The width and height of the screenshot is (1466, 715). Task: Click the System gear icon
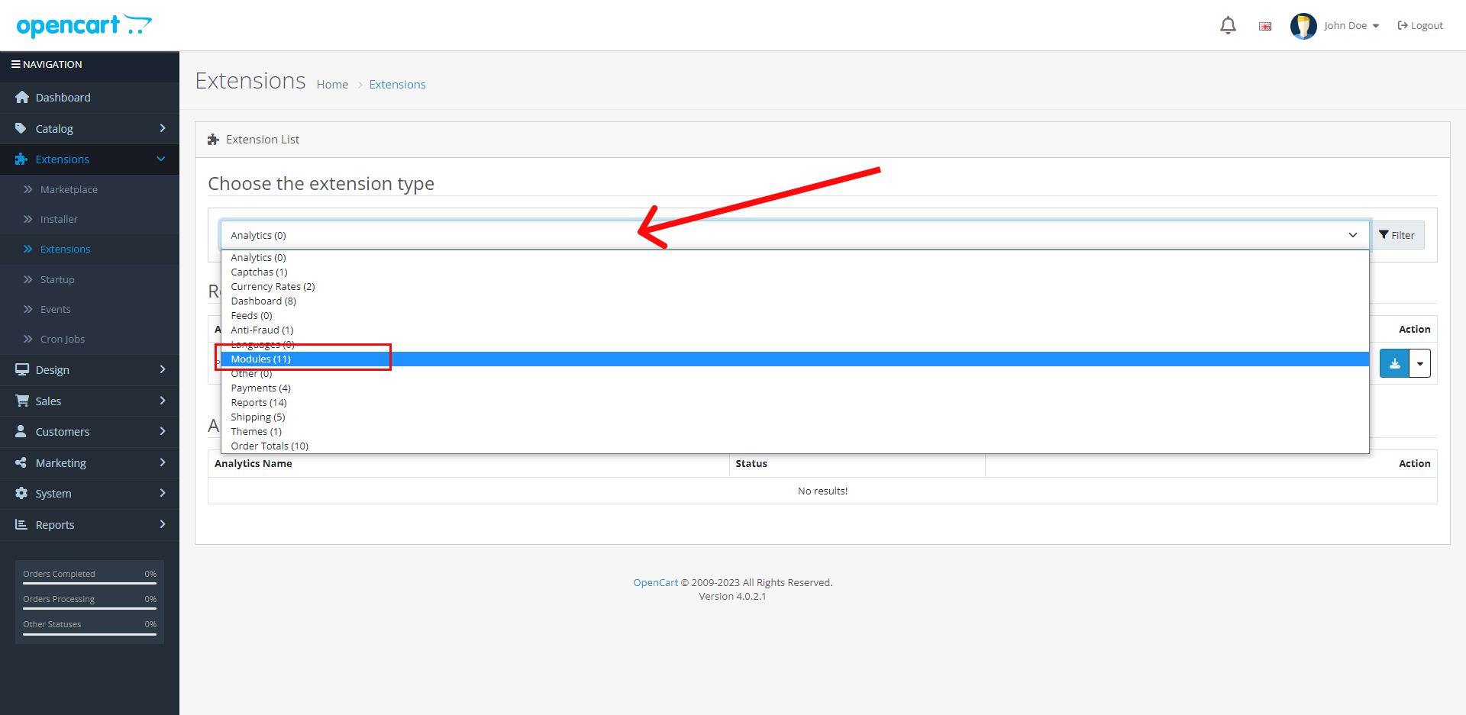[x=21, y=493]
